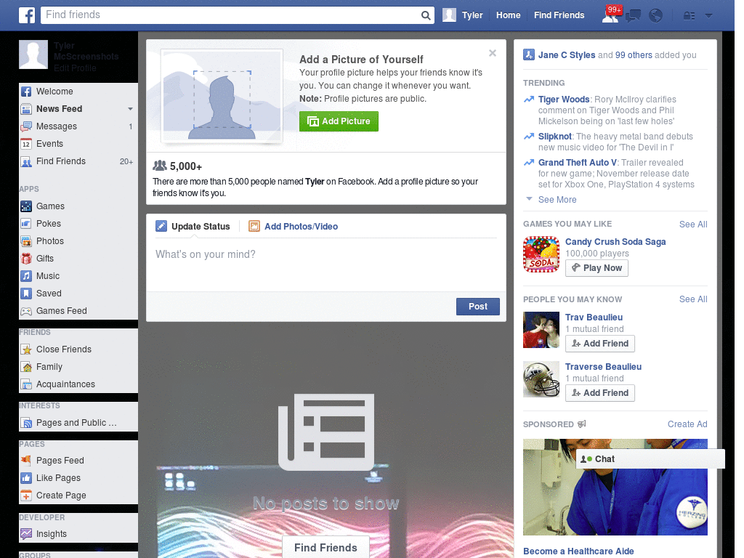The width and height of the screenshot is (744, 558).
Task: Click See All for People You May Know
Action: tap(692, 299)
